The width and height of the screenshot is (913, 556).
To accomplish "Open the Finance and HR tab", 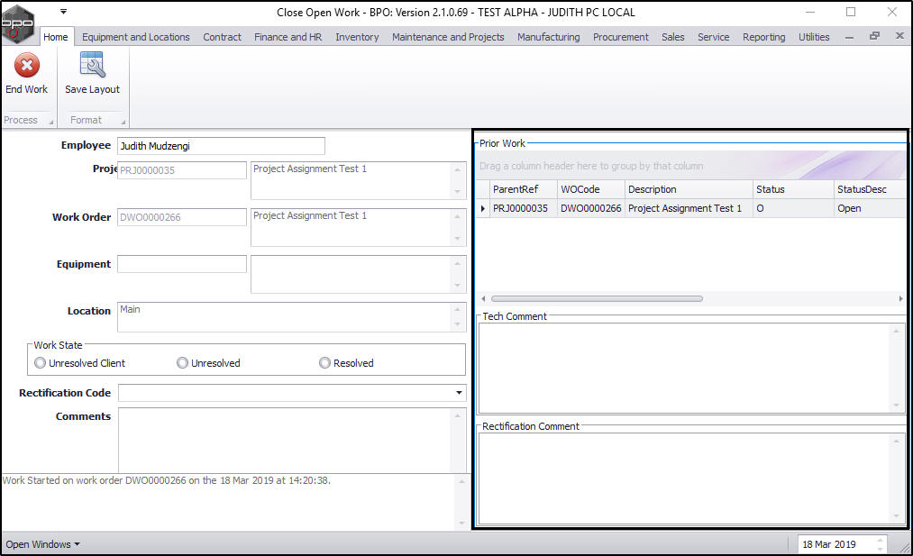I will (x=288, y=37).
